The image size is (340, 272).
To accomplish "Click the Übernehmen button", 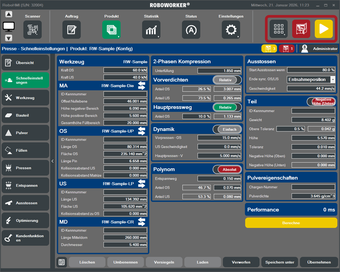I will click(319, 262).
